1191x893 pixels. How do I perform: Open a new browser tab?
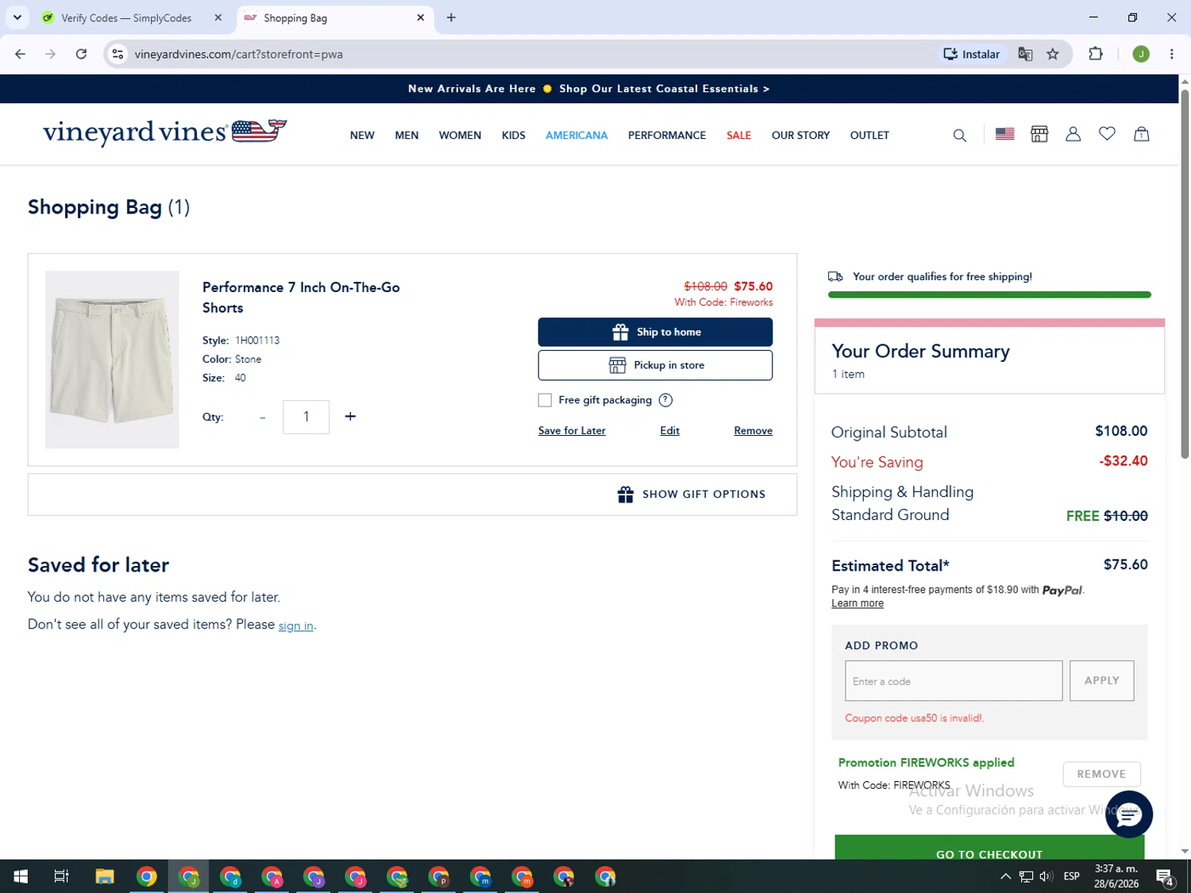pyautogui.click(x=451, y=17)
